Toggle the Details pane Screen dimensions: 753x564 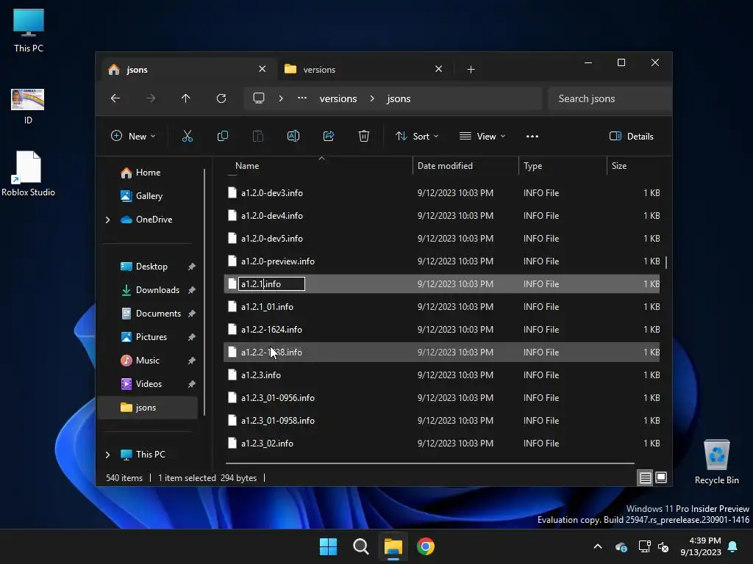coord(631,136)
